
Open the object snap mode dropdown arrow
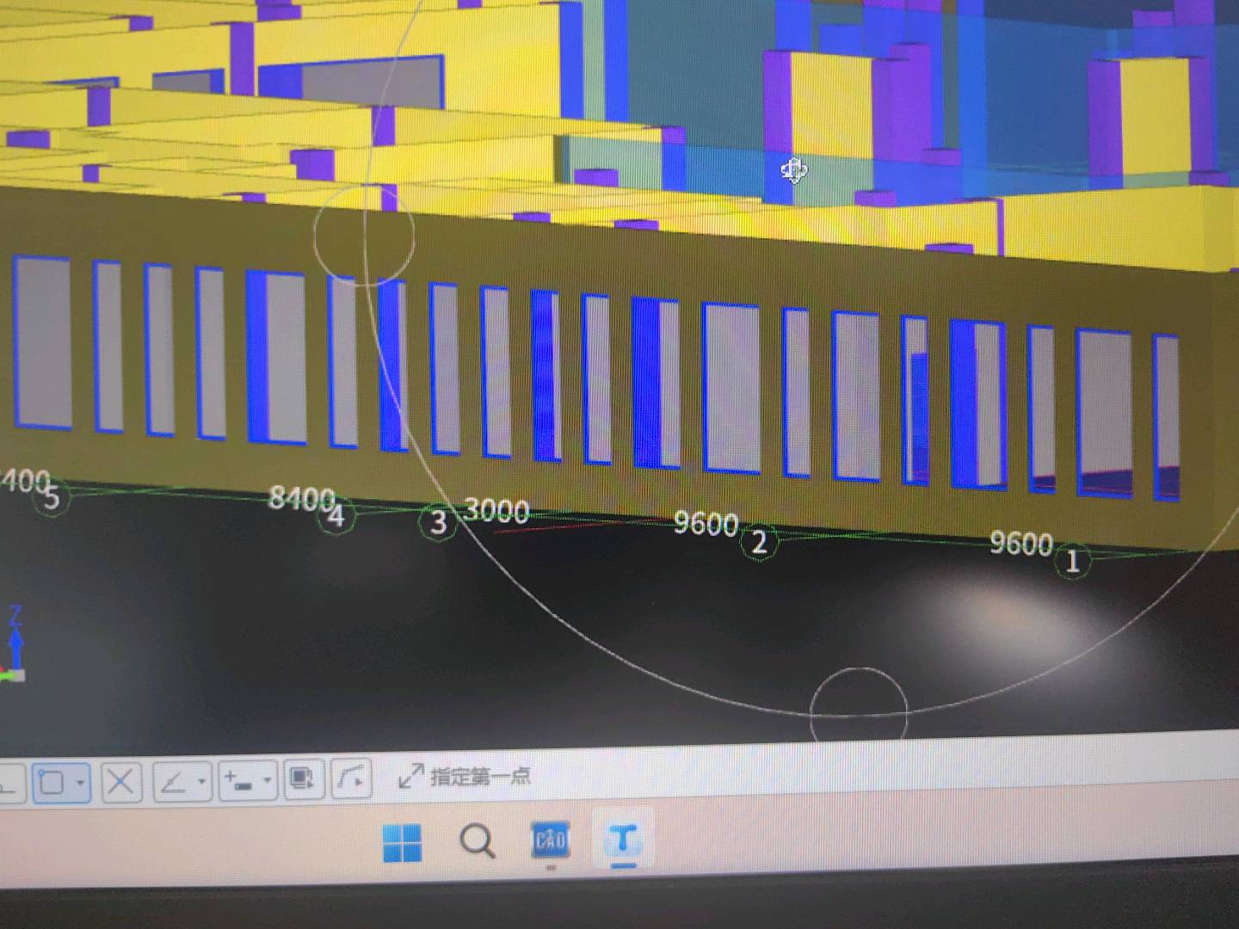(x=80, y=783)
